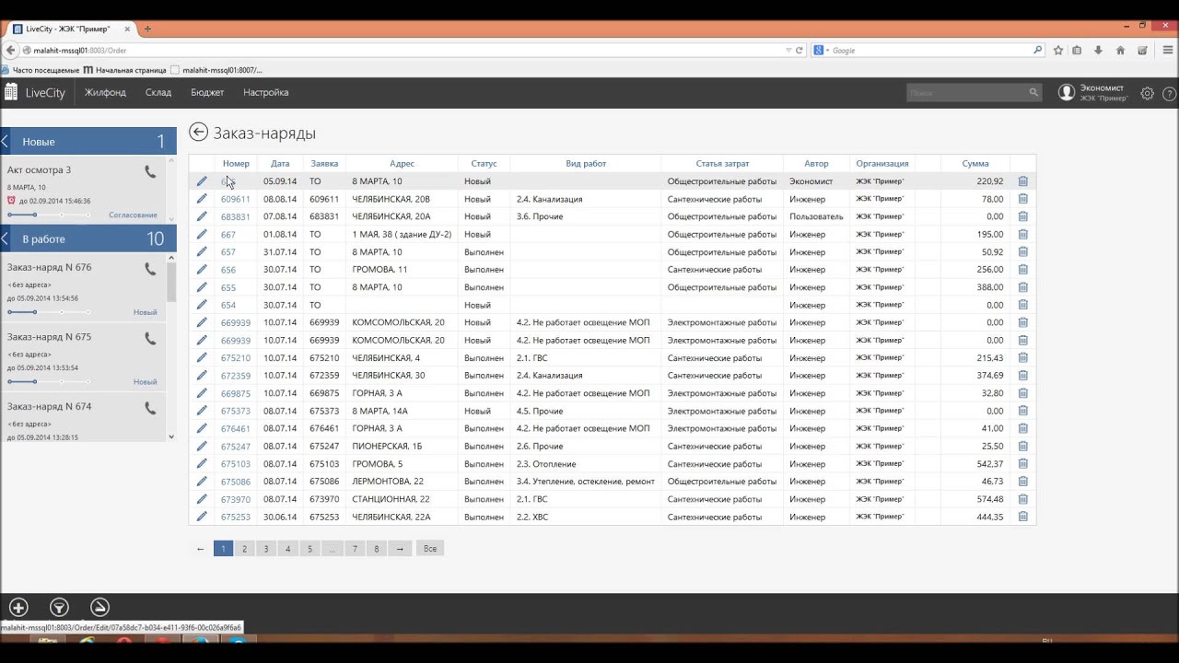Click address cell ЛЕРМОНТОВА, 22
Screen dimensions: 1179x663
pos(388,482)
